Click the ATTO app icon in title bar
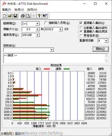Screen dimensions: 112x136 pos(4,4)
